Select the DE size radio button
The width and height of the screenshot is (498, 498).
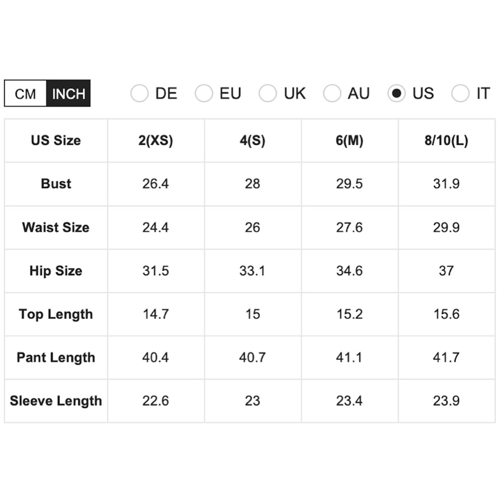pos(139,94)
